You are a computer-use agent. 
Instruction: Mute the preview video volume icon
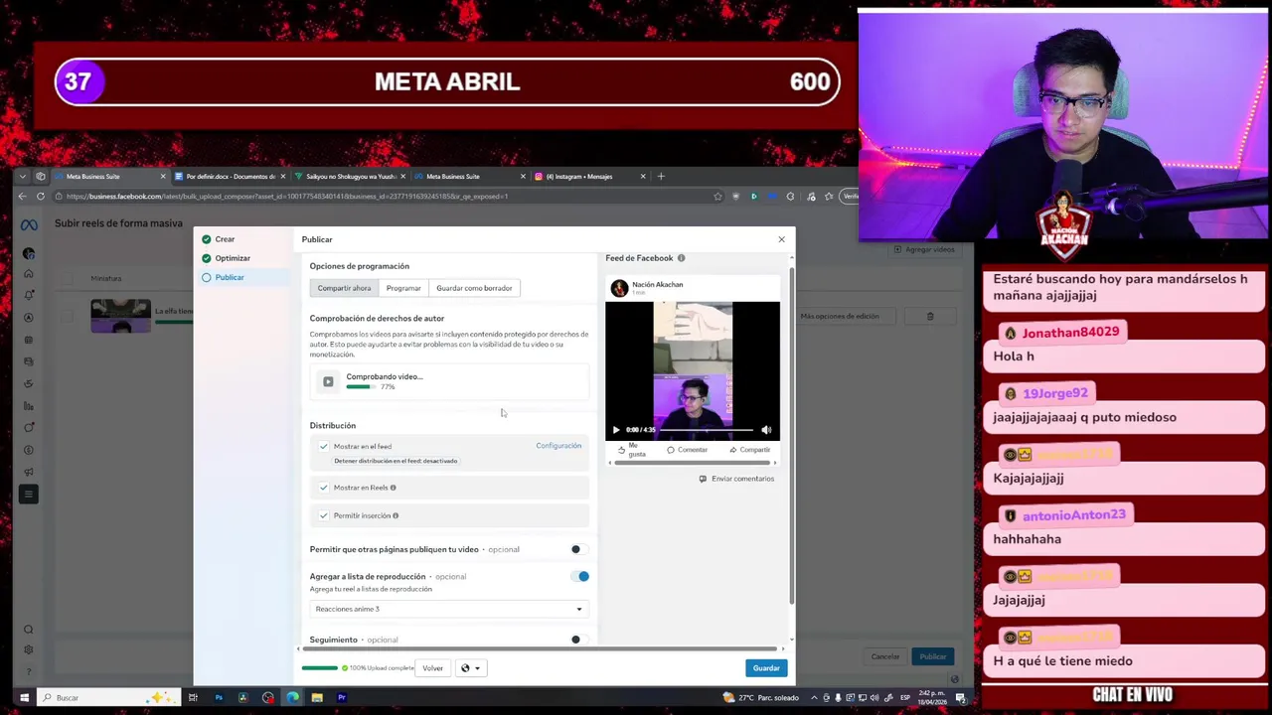coord(766,430)
